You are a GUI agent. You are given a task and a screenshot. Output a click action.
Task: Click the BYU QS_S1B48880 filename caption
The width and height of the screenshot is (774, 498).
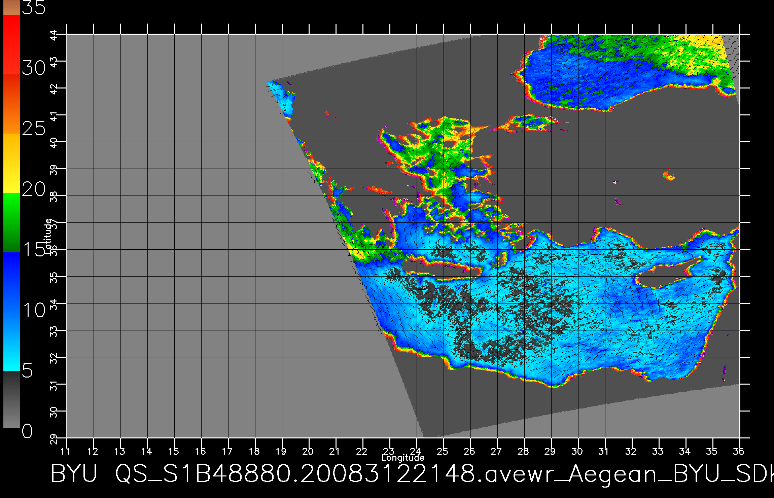pyautogui.click(x=412, y=475)
